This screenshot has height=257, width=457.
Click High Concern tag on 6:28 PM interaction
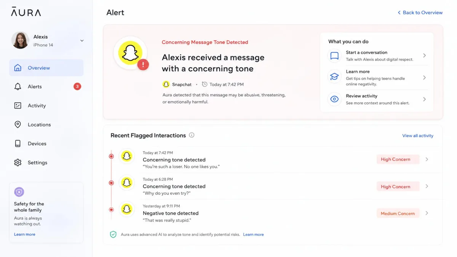coord(398,187)
